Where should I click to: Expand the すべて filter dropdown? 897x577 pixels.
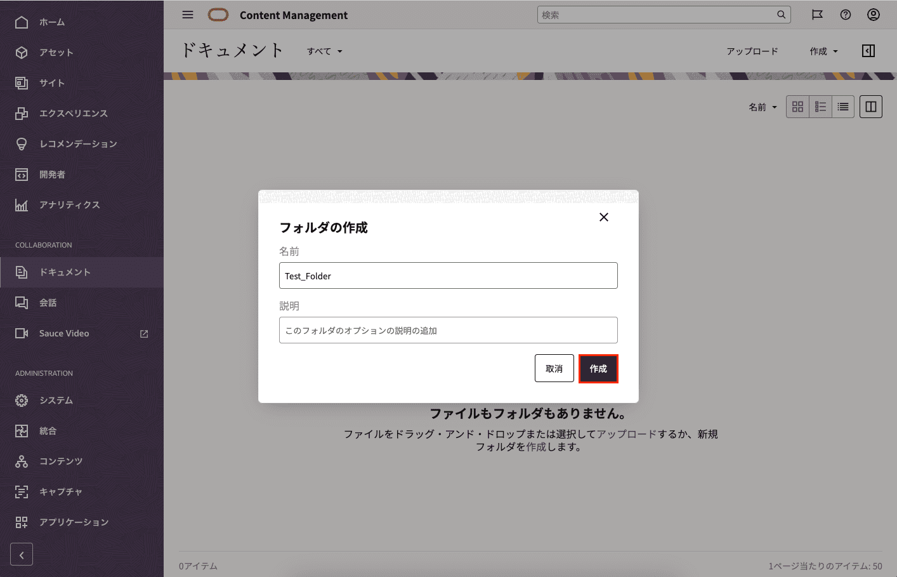point(324,51)
